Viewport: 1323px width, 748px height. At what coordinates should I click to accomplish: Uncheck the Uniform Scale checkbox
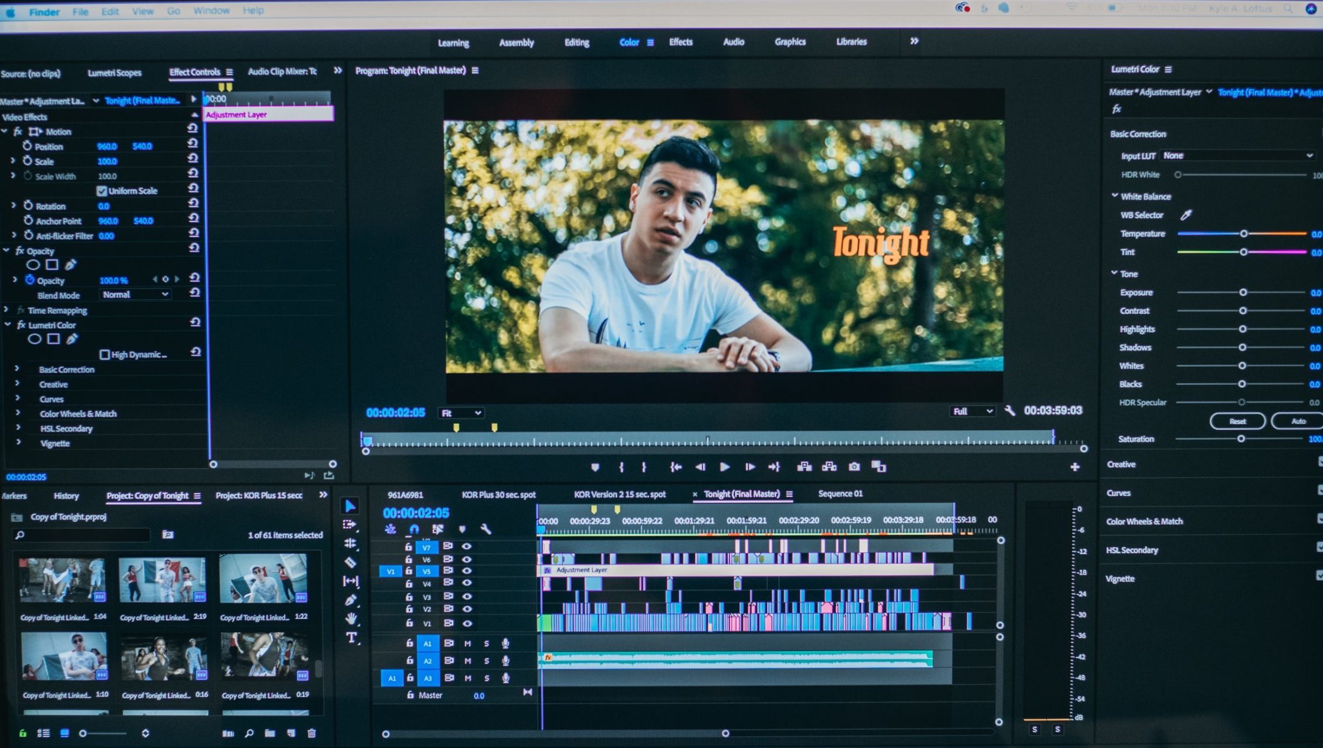click(x=102, y=191)
